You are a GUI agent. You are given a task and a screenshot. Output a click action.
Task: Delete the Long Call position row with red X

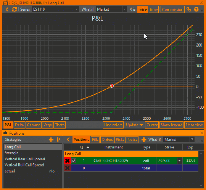tap(68, 161)
